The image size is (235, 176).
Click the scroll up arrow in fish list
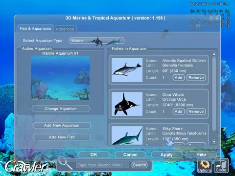tap(214, 54)
